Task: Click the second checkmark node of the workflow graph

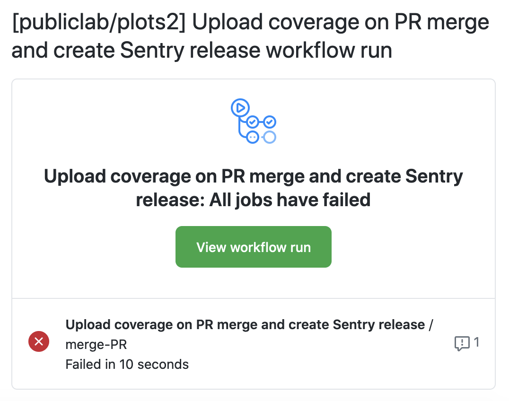Action: pos(270,122)
